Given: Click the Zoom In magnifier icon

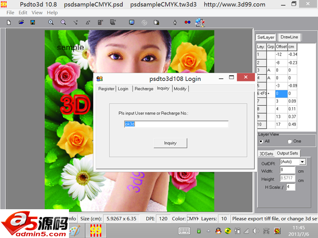Looking at the screenshot, I should click(51, 22).
